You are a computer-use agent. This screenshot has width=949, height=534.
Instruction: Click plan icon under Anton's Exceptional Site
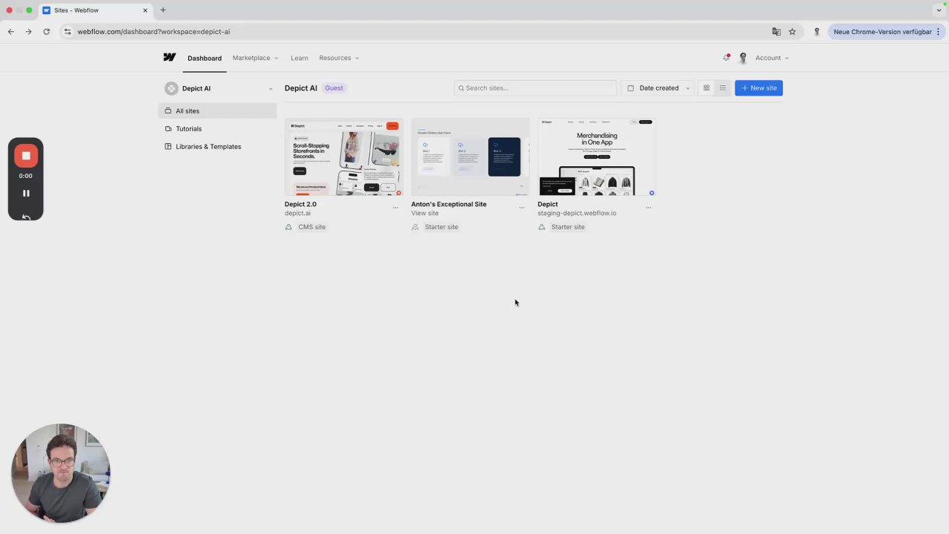pos(415,227)
